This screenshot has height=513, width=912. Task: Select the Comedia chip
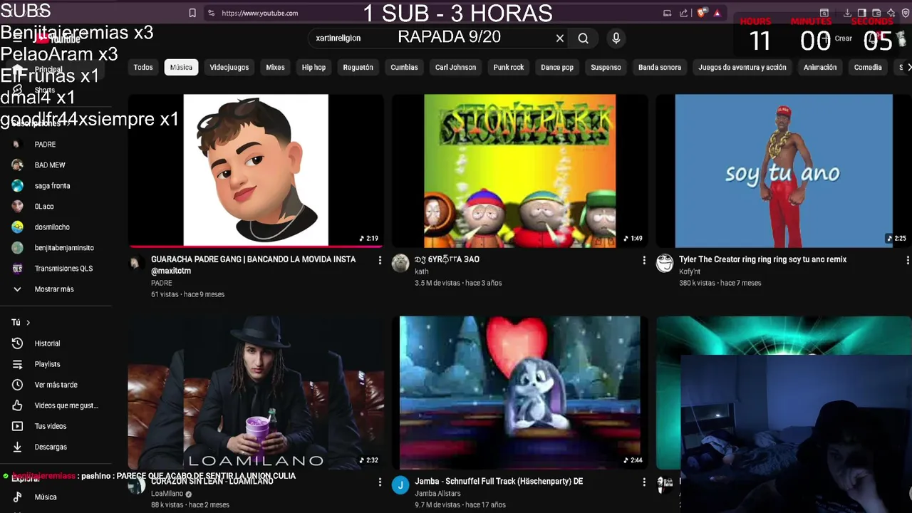pyautogui.click(x=868, y=67)
